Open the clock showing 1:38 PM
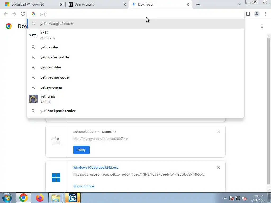The width and height of the screenshot is (271, 203). point(258,198)
